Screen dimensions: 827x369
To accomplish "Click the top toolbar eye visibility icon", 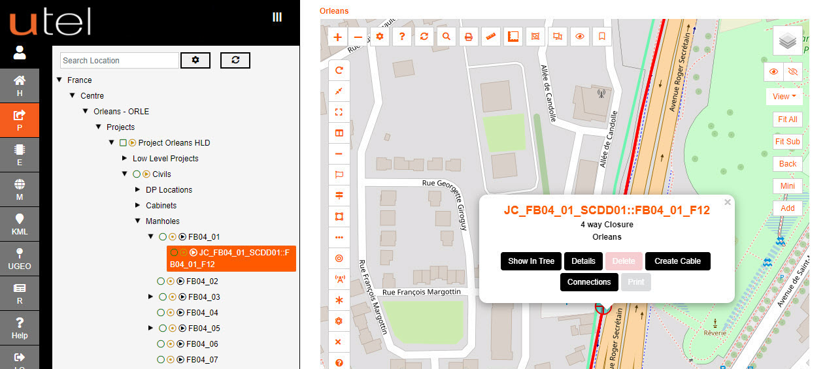I will 580,37.
